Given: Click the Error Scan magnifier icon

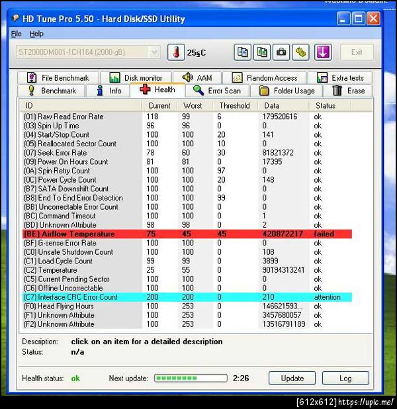Looking at the screenshot, I should point(198,90).
